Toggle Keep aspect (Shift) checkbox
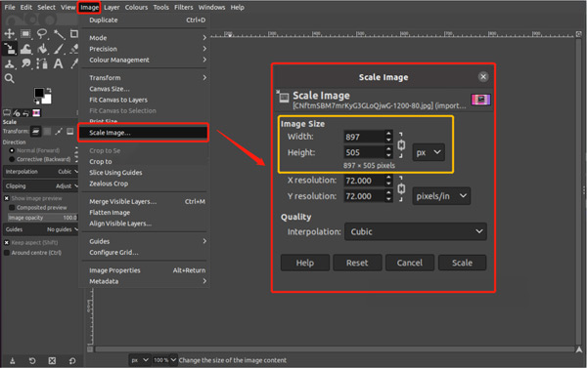 pyautogui.click(x=7, y=242)
